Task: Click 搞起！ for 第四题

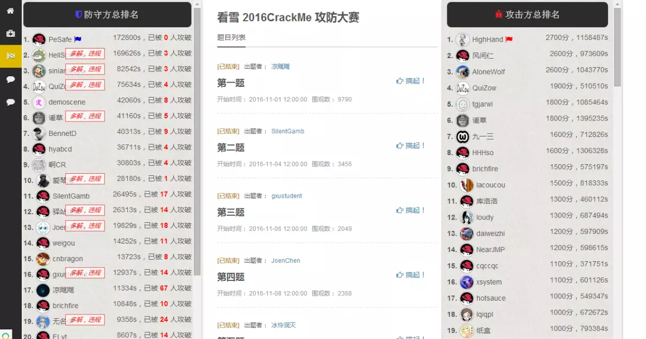Action: pyautogui.click(x=411, y=275)
